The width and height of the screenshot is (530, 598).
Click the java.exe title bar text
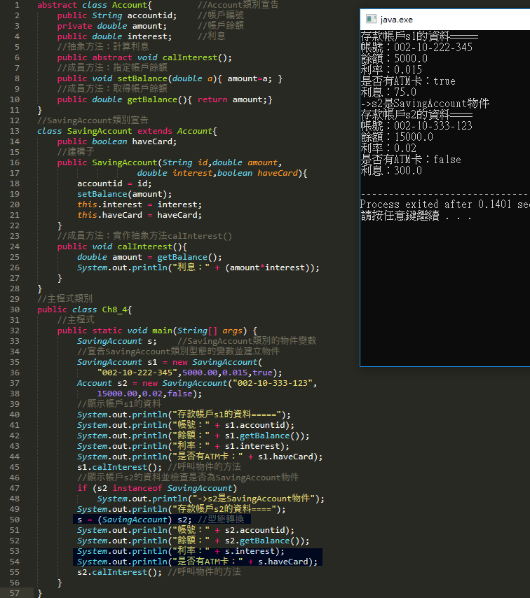pyautogui.click(x=397, y=20)
